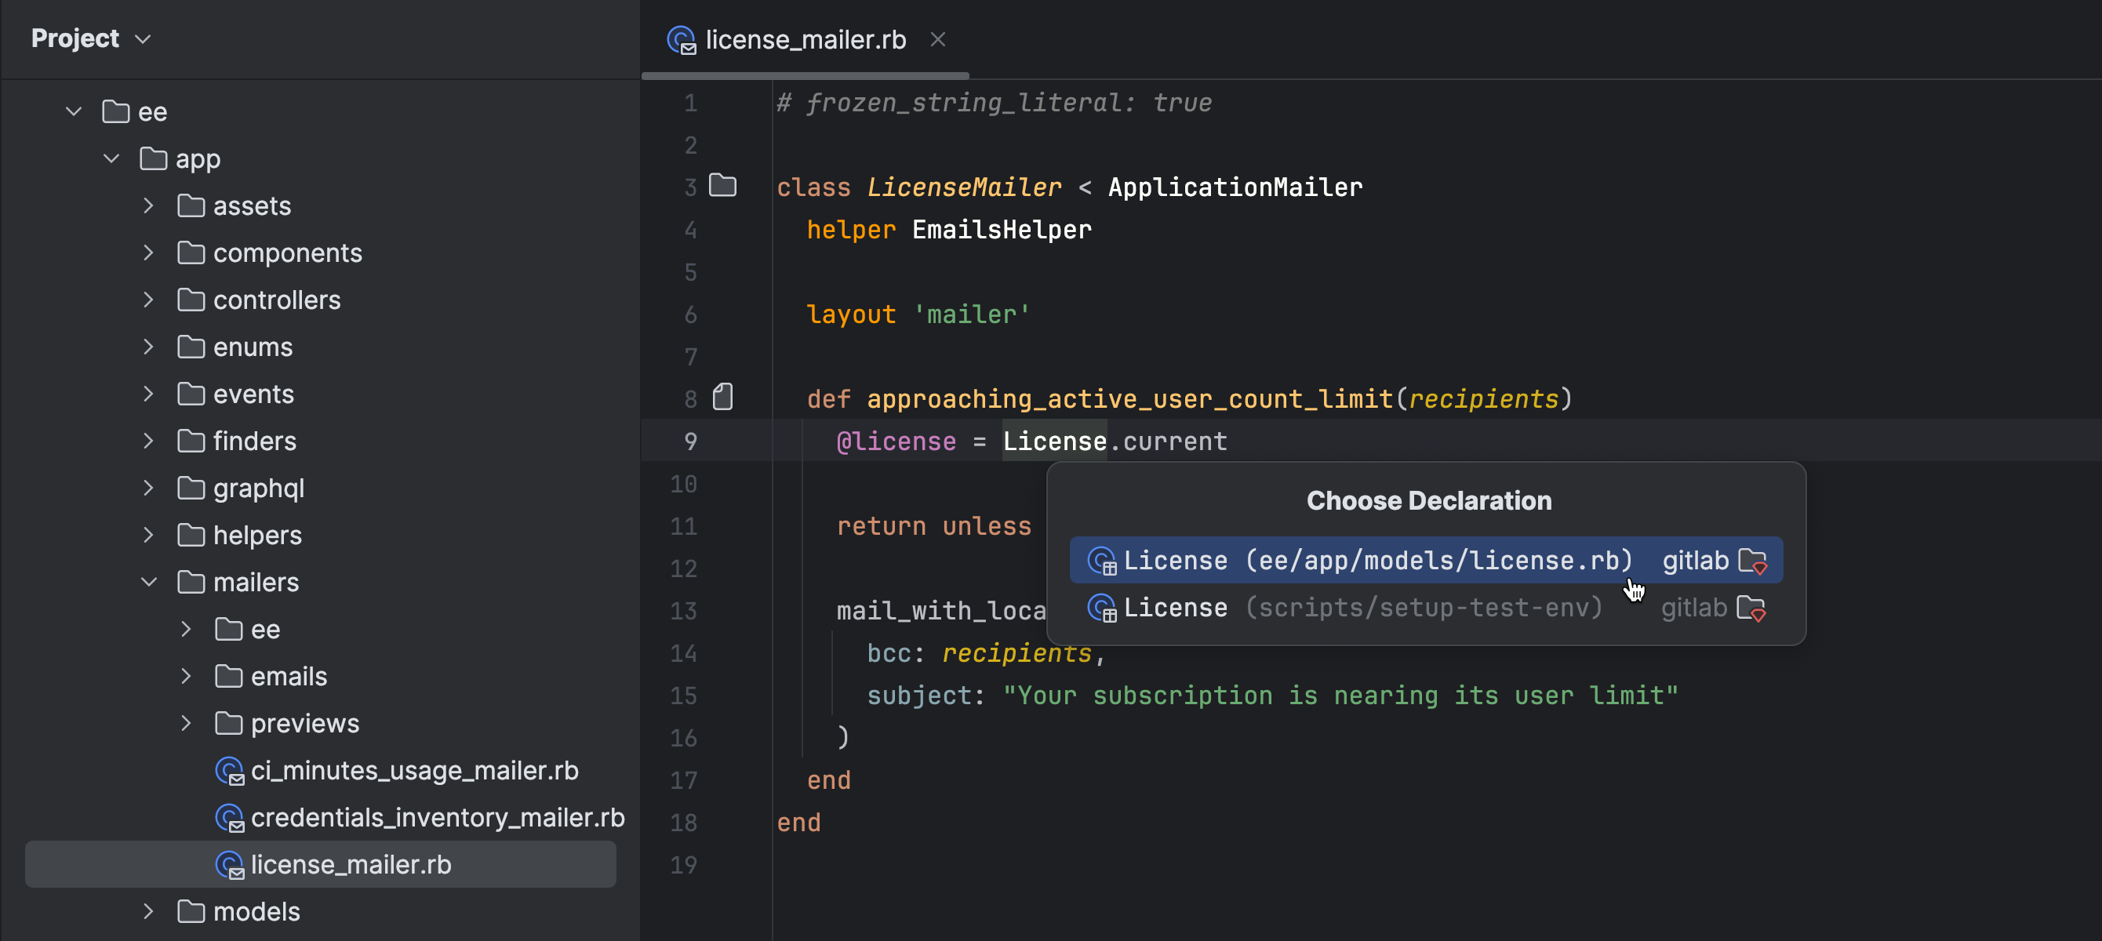Collapse the top-level ee folder
The height and width of the screenshot is (941, 2102).
click(74, 112)
